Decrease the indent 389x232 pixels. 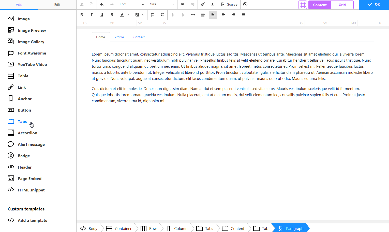pos(173,15)
